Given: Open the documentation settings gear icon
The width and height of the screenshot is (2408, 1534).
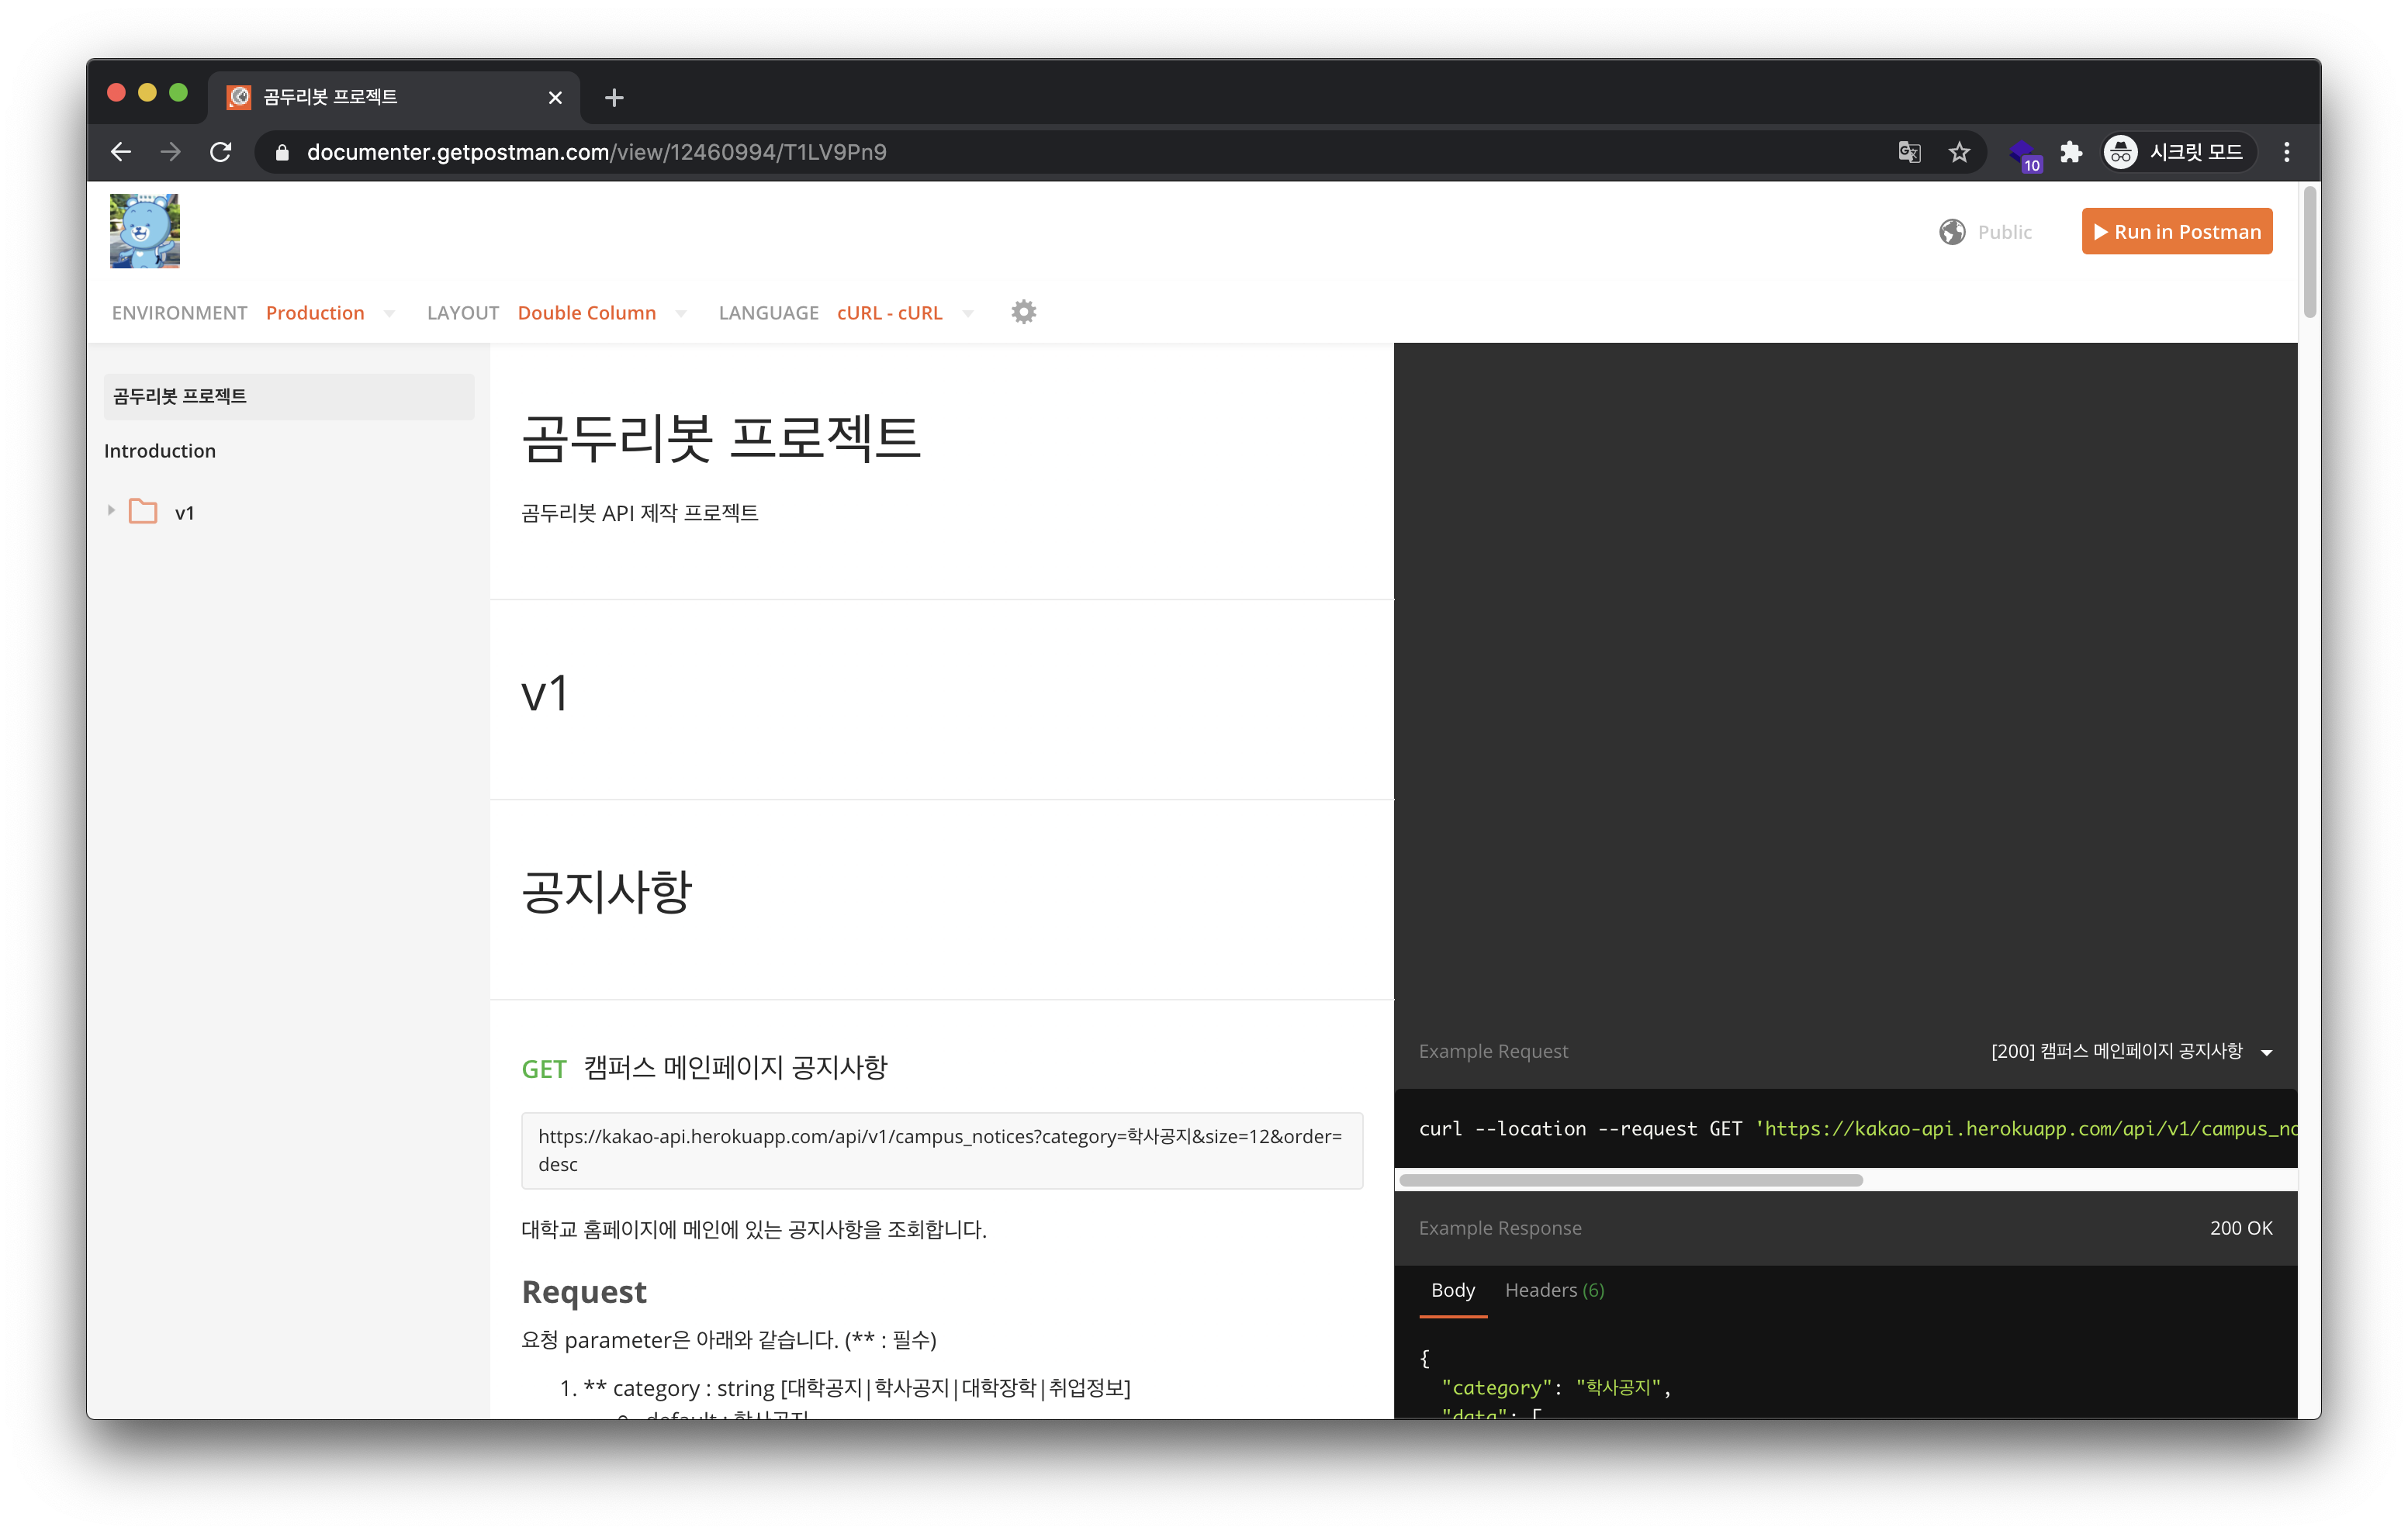Looking at the screenshot, I should point(1023,312).
